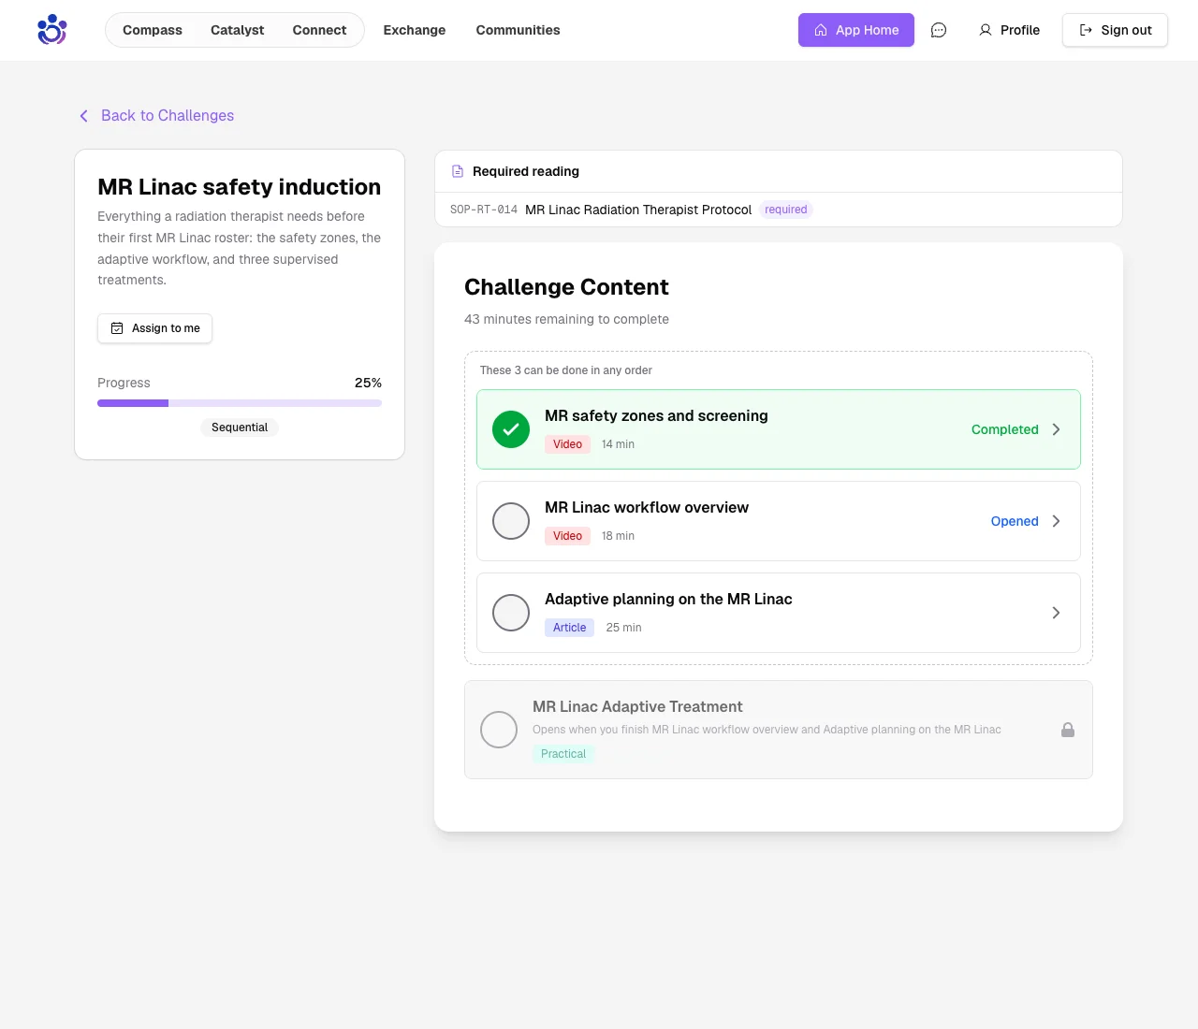This screenshot has height=1029, width=1198.
Task: Click the Article tag
Action: [569, 628]
